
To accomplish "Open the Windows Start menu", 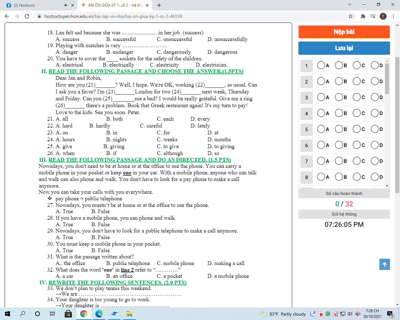I will 7,314.
